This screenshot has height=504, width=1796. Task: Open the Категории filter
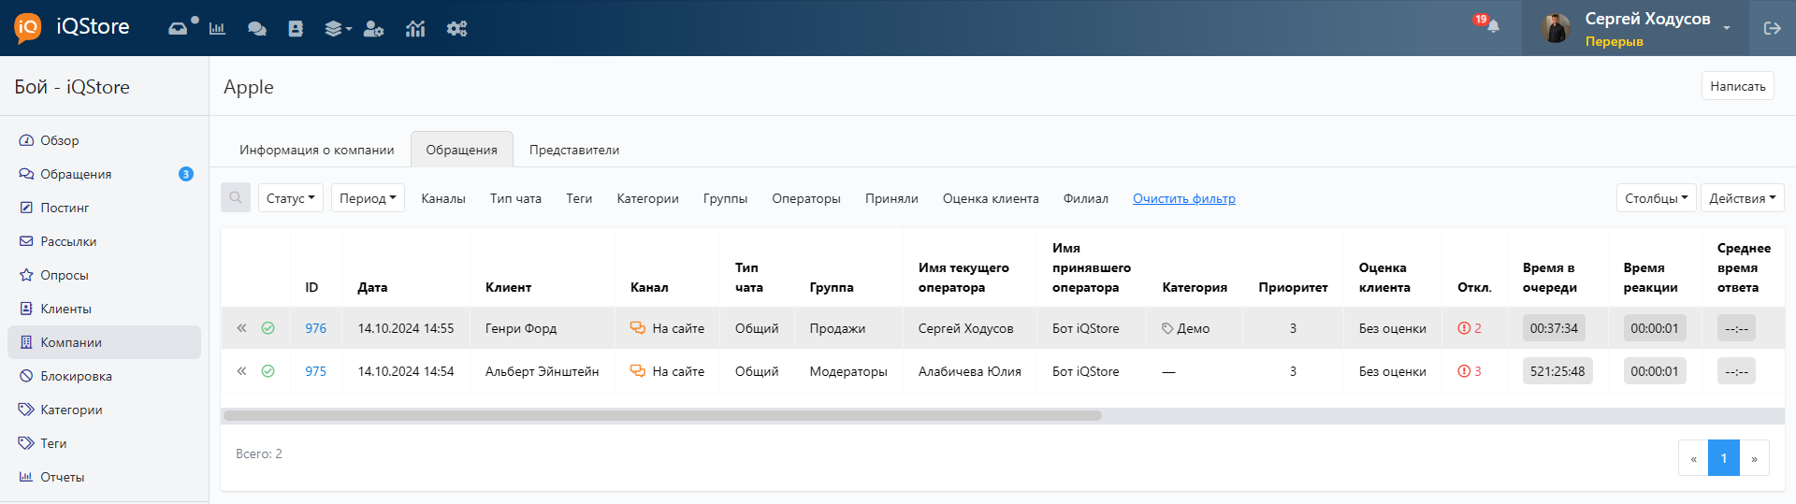click(x=647, y=198)
